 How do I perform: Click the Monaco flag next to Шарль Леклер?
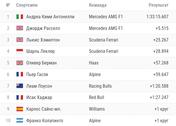pos(19,51)
